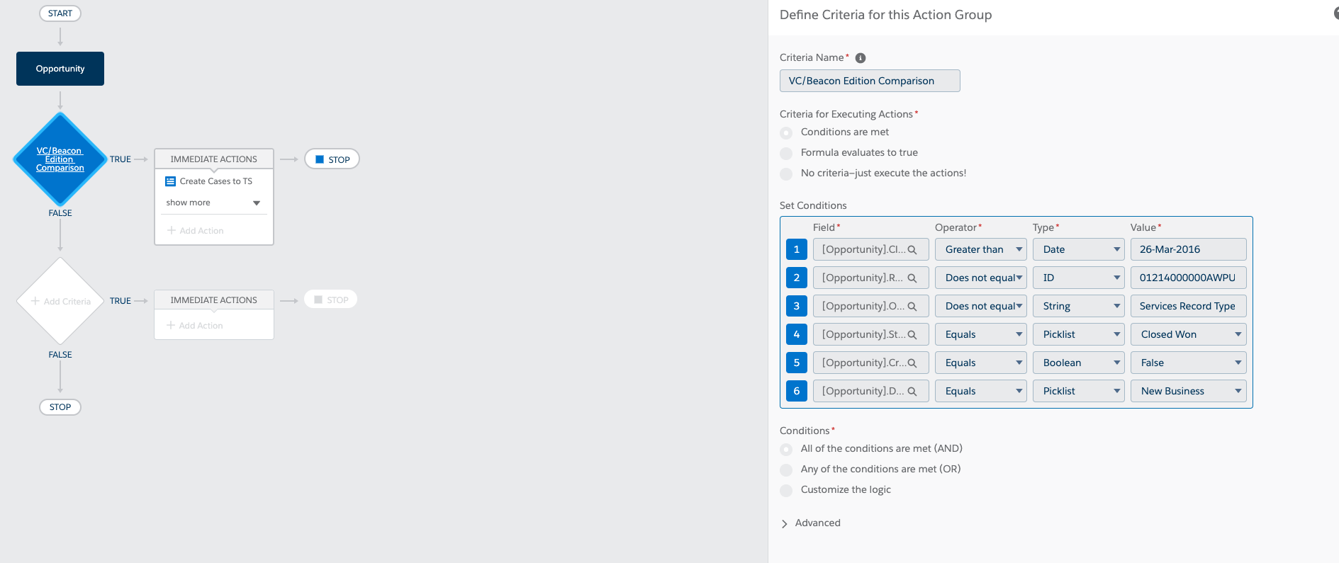This screenshot has width=1339, height=563.
Task: Click the magnifier icon in condition 6 field
Action: click(x=912, y=392)
